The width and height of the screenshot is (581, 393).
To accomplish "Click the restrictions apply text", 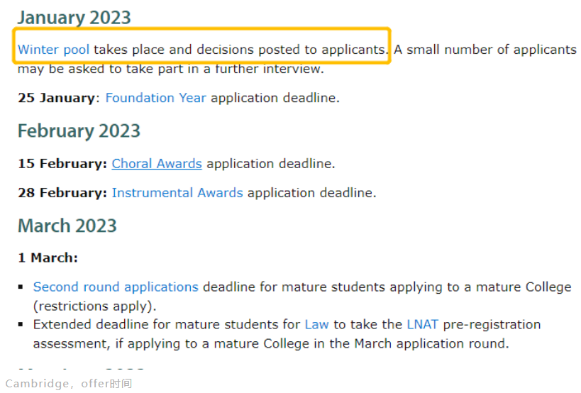I will coord(95,306).
